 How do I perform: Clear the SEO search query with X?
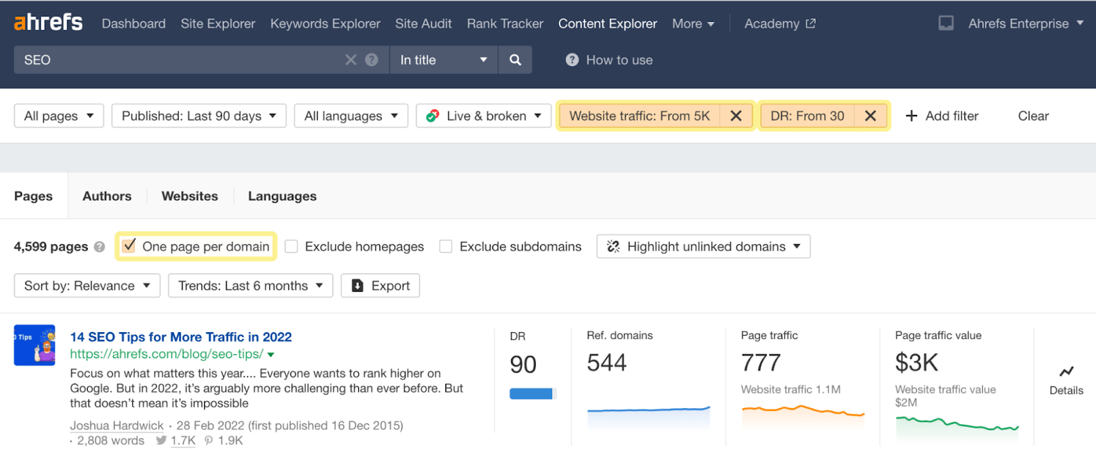(x=351, y=60)
